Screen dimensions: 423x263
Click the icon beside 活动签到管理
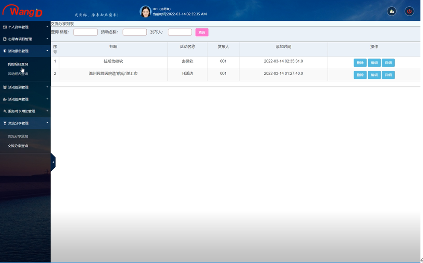point(5,87)
